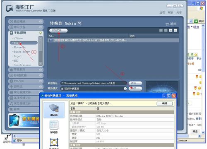Open the 转换模式 dropdown arrow

(x=125, y=89)
